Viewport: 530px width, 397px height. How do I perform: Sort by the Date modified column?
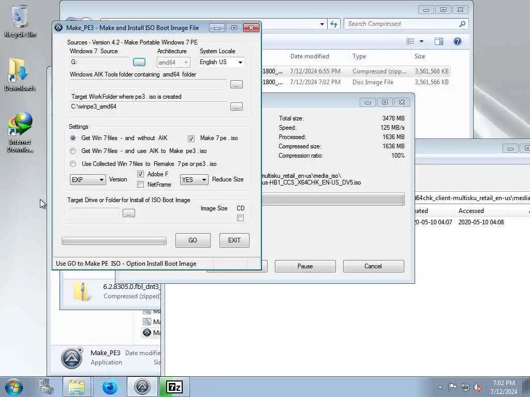pos(310,56)
